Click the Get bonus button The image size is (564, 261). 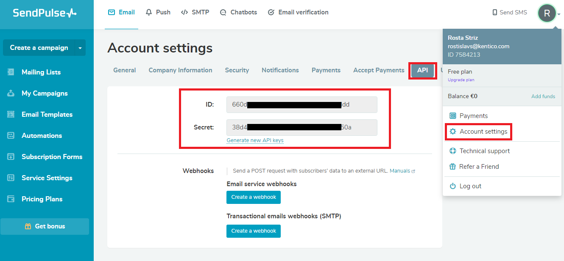(x=45, y=226)
